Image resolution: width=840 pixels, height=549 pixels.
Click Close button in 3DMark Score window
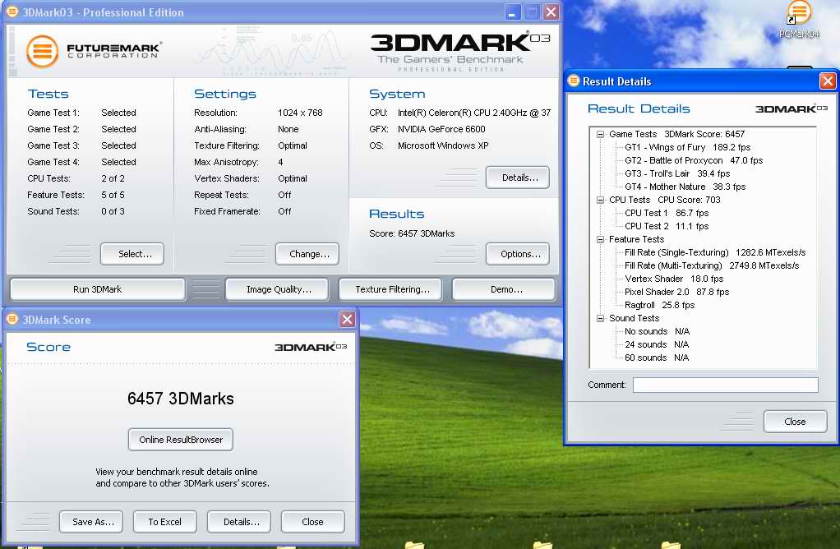click(x=313, y=522)
